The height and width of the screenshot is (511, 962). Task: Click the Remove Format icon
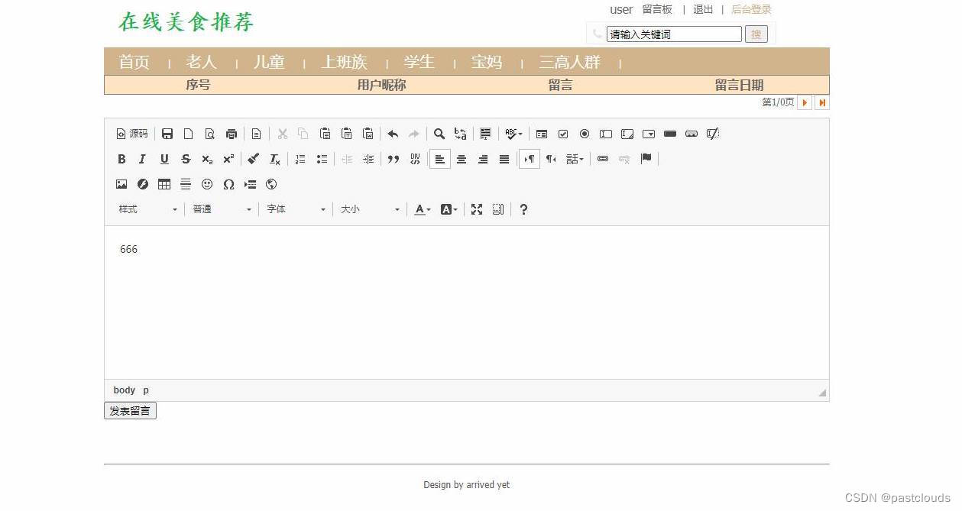(275, 159)
